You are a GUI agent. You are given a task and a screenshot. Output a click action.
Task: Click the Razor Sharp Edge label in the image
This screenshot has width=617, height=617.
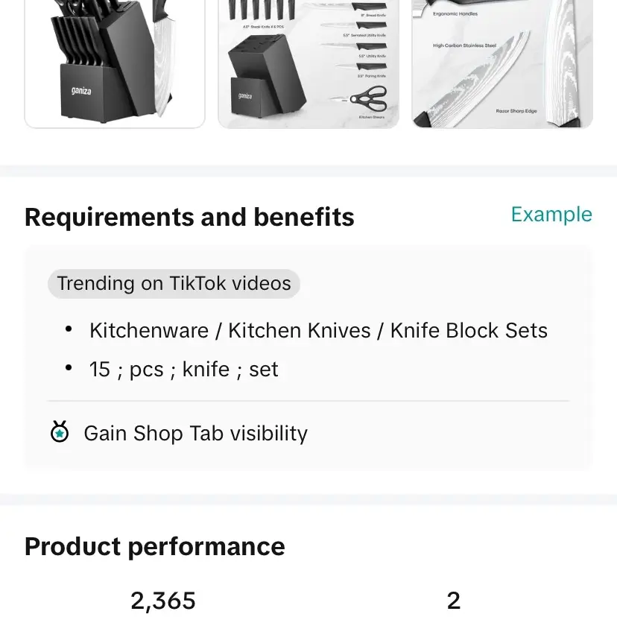[x=516, y=111]
